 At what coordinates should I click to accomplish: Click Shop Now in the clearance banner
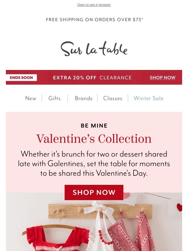pyautogui.click(x=162, y=78)
